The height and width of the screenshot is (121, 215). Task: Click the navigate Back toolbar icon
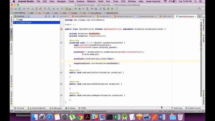click(x=54, y=9)
